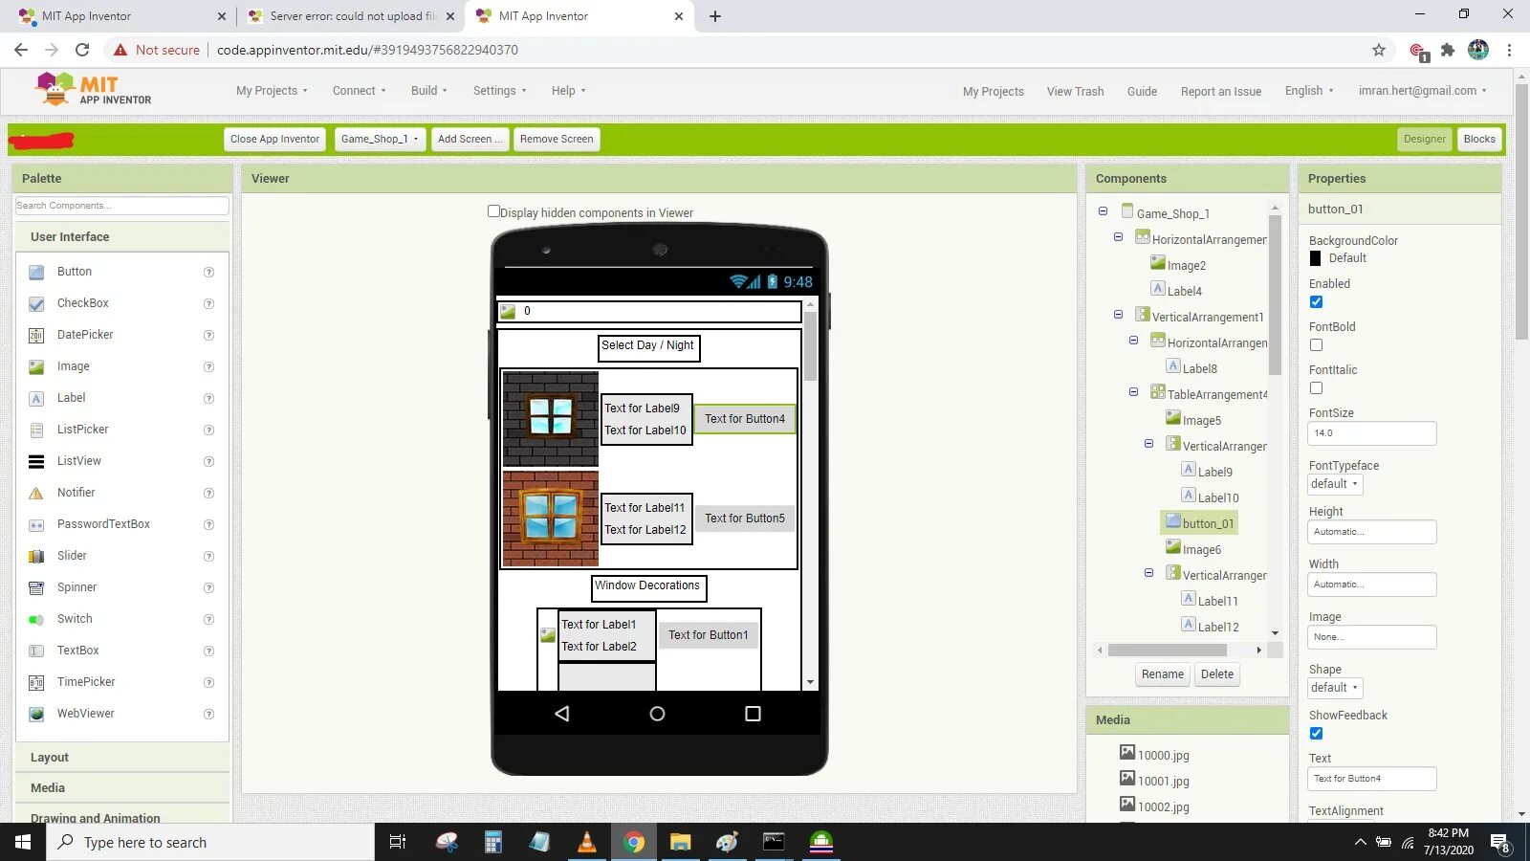The image size is (1530, 861).
Task: Click the FontSize input field
Action: [x=1371, y=432]
